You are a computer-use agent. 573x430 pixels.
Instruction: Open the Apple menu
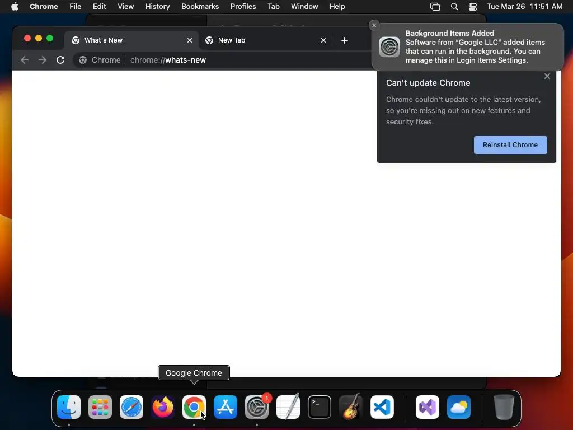pyautogui.click(x=15, y=6)
